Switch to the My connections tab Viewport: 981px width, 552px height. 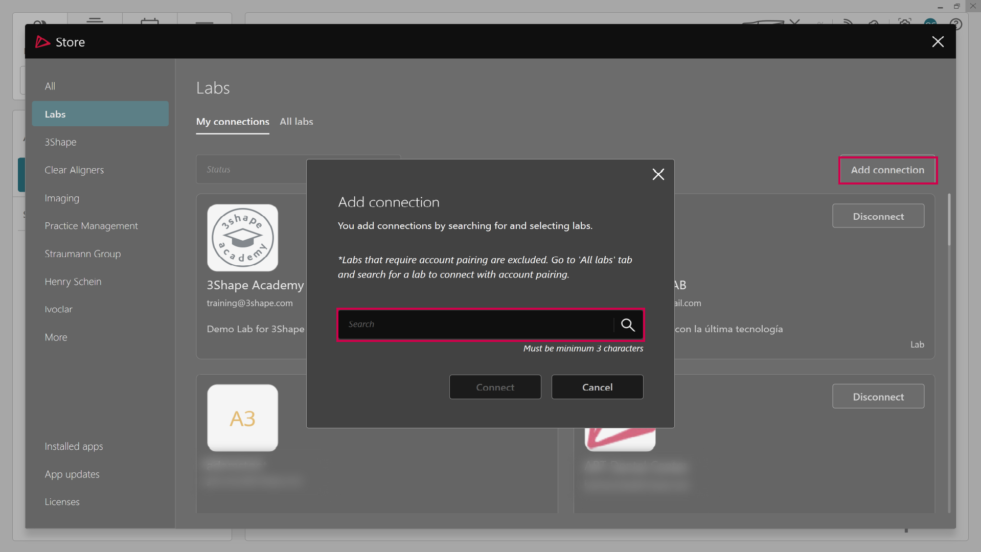tap(233, 122)
